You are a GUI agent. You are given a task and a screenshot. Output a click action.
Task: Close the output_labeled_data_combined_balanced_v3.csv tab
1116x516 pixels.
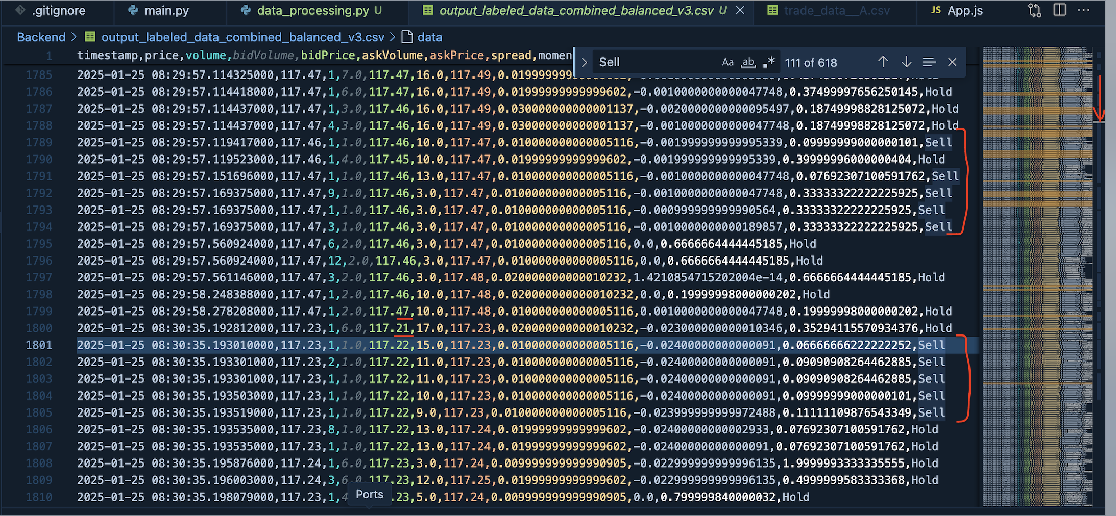[x=740, y=10]
